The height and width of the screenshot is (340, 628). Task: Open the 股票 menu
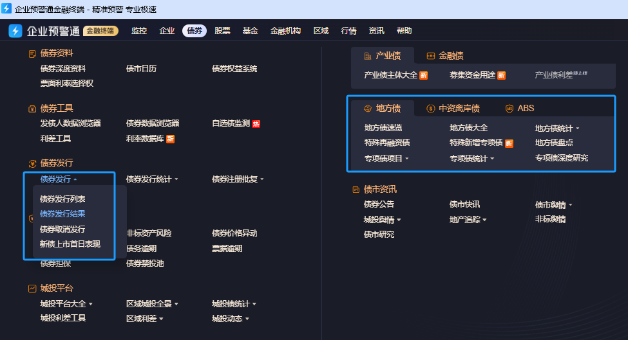(222, 31)
